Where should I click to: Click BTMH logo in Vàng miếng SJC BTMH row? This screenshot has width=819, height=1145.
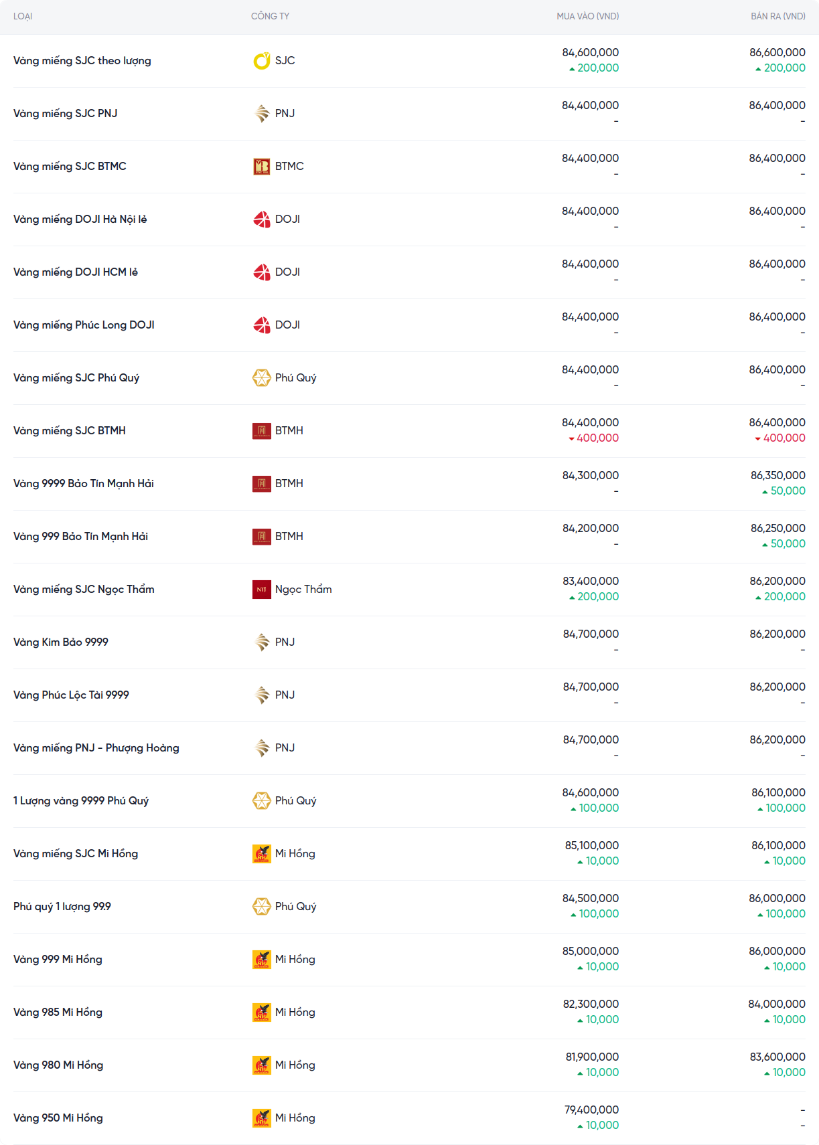(x=261, y=431)
